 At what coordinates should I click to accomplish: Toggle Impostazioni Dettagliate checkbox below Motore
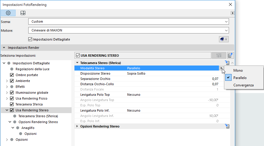pos(30,39)
